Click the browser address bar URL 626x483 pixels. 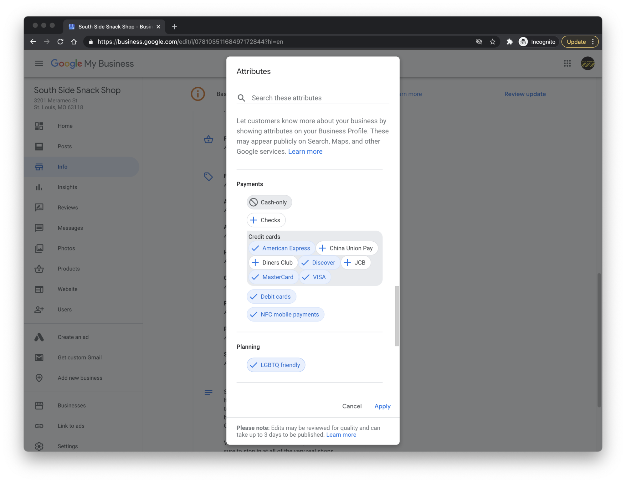[x=190, y=42]
